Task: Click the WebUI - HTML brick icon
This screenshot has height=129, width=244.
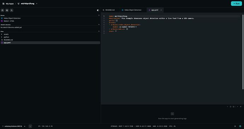Action: (2, 21)
